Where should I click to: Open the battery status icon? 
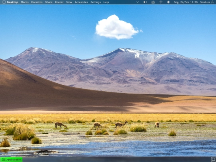tap(145, 2)
